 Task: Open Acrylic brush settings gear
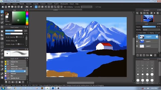pos(25,71)
